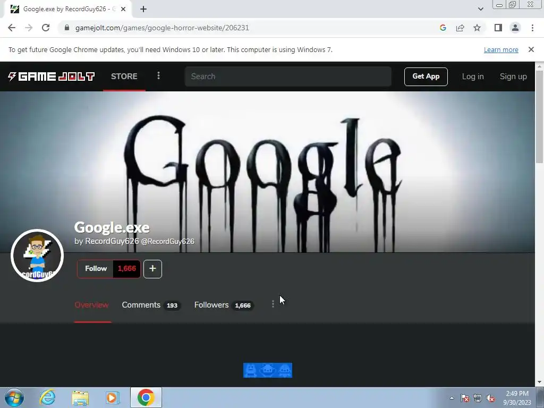544x408 pixels.
Task: Click the Google.exe game title
Action: [112, 227]
